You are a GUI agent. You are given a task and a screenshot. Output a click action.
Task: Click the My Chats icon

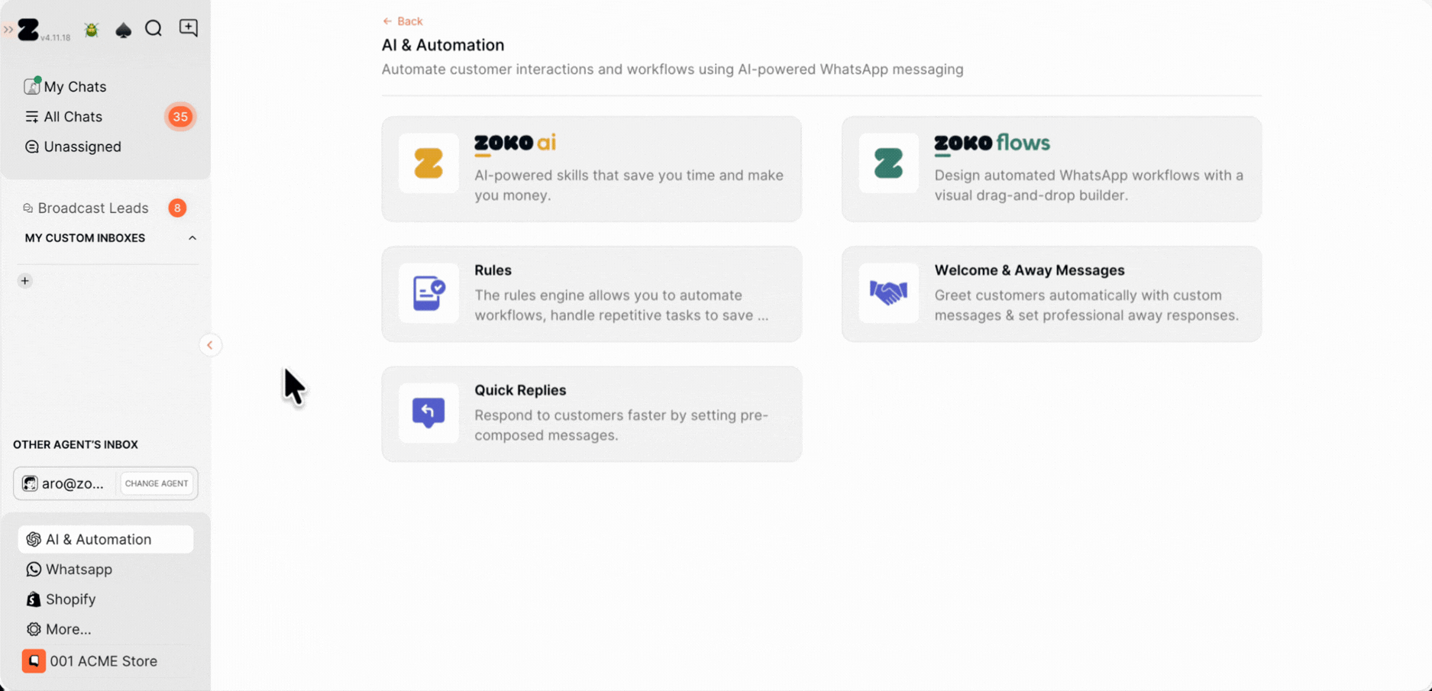pos(31,86)
